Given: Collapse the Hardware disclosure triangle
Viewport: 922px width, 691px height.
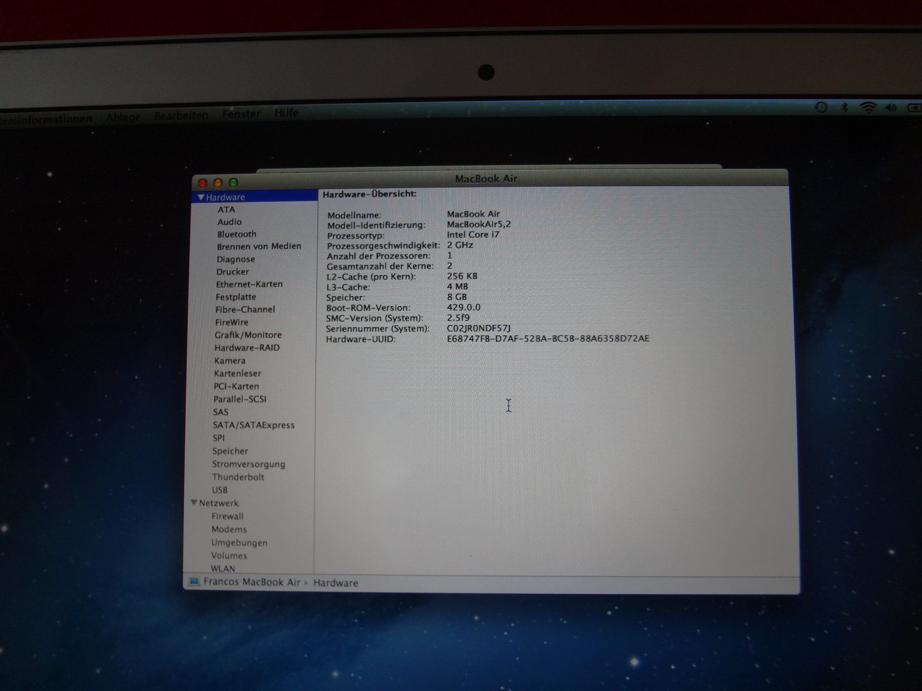Looking at the screenshot, I should click(201, 197).
